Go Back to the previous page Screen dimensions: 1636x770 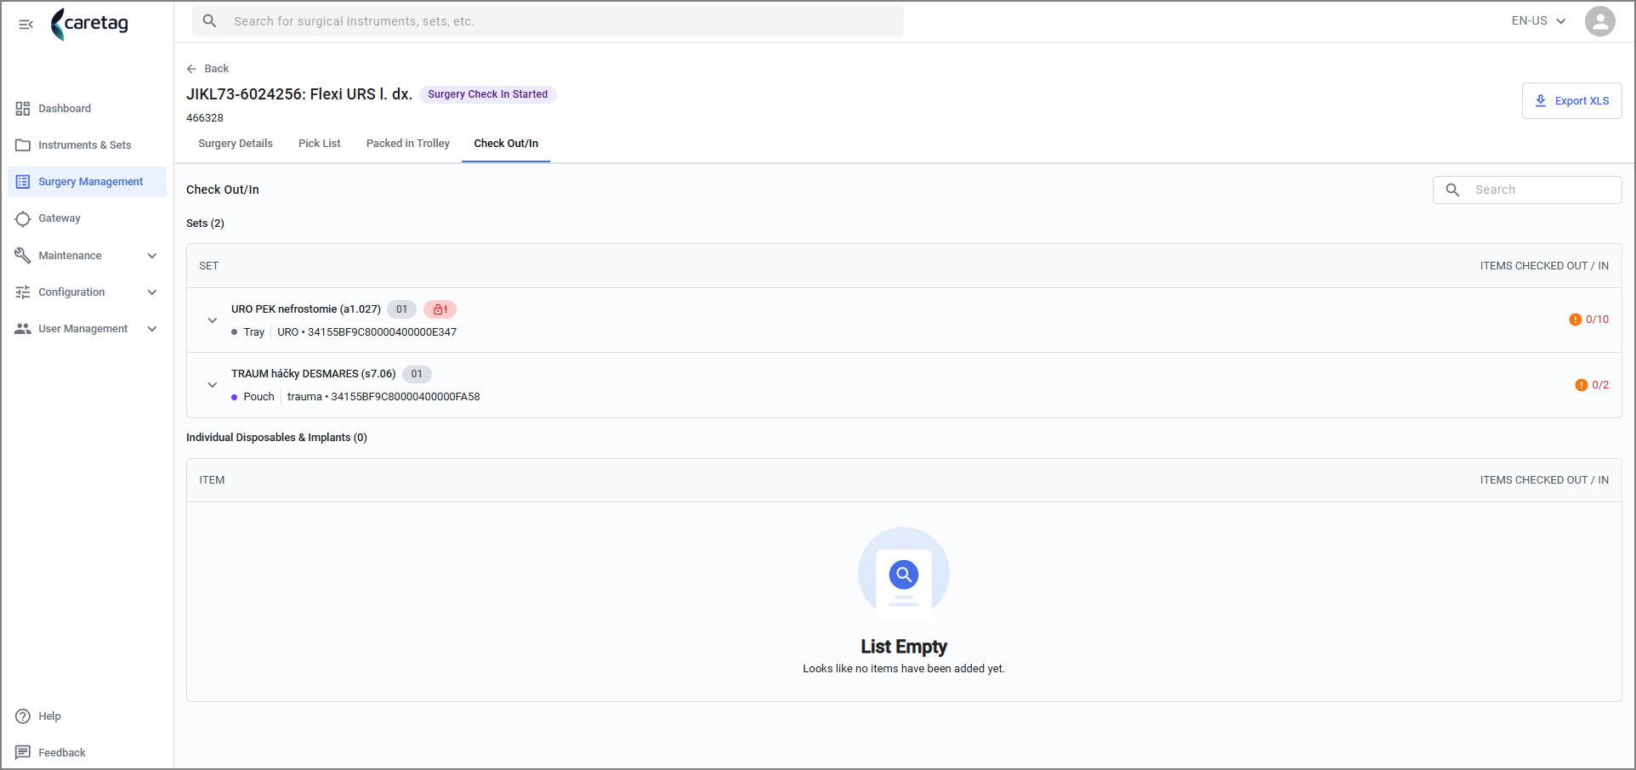coord(207,69)
